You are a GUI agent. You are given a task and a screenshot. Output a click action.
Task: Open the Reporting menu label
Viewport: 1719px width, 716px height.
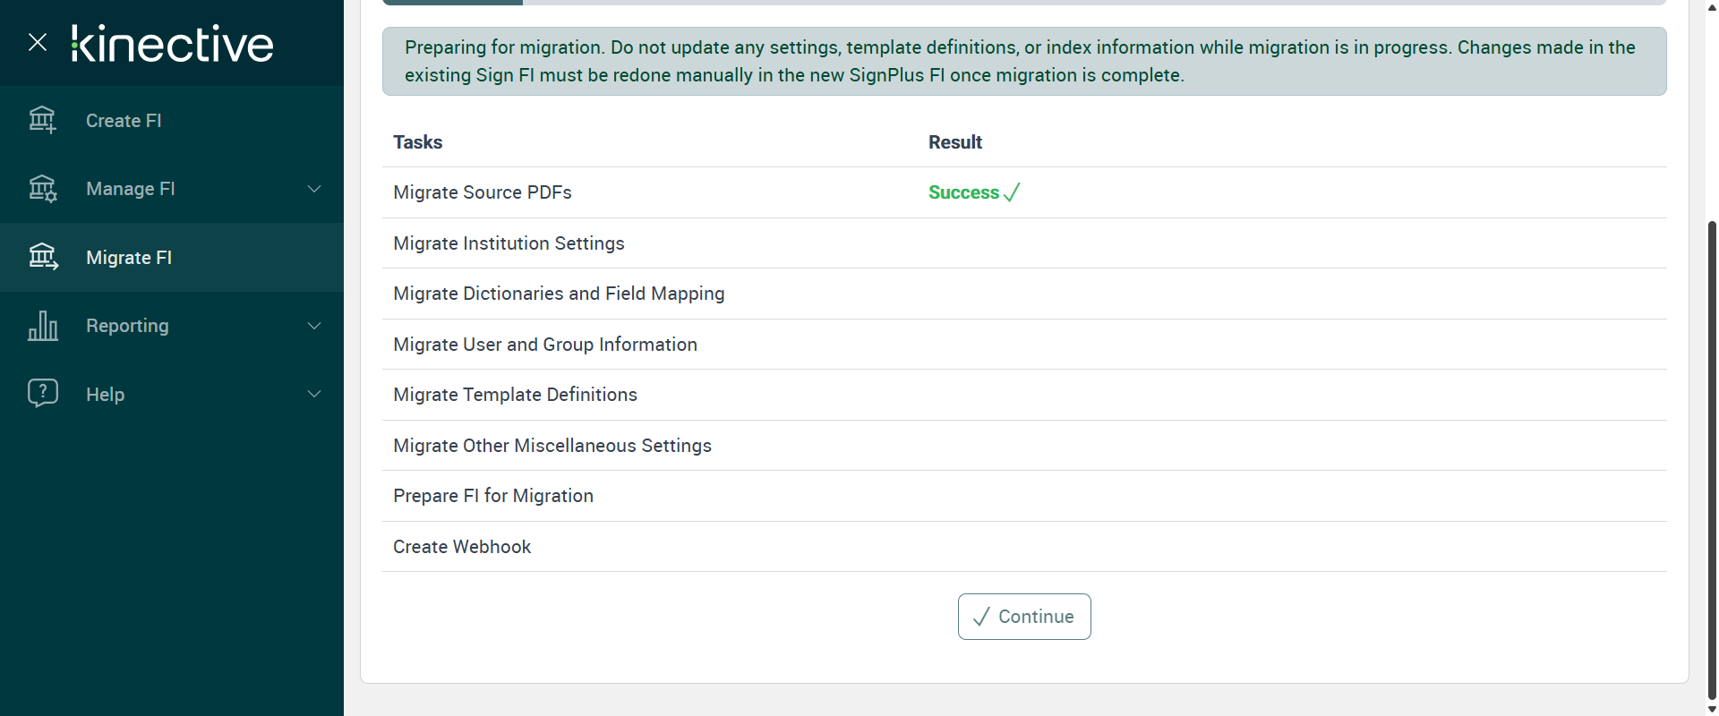point(127,326)
